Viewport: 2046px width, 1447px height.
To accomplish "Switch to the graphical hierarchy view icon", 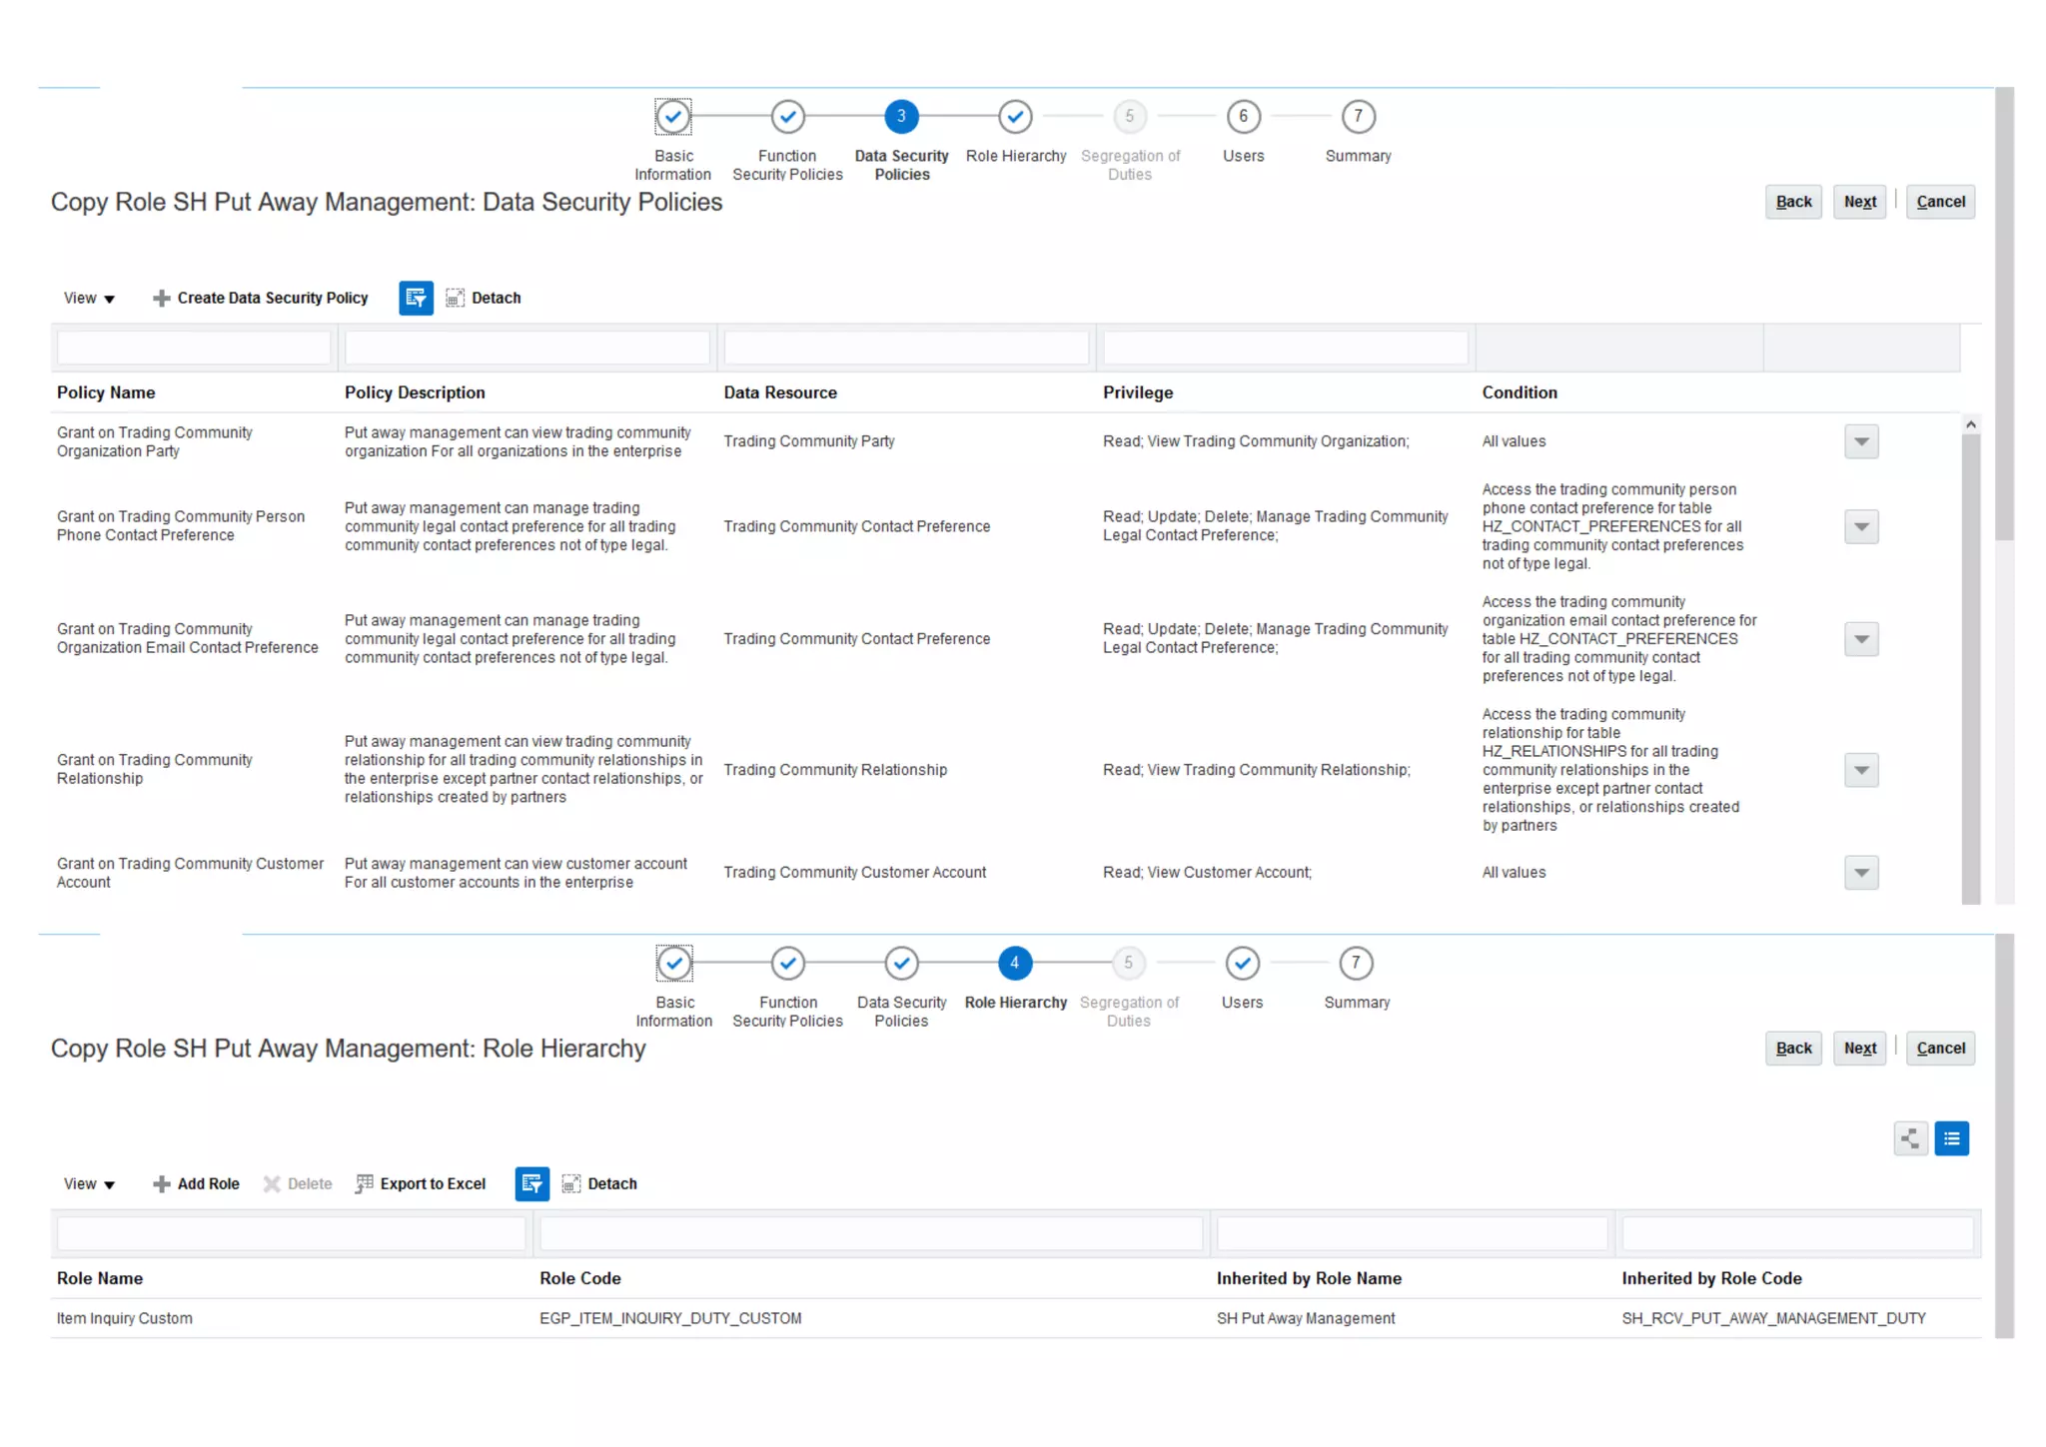I will tap(1910, 1138).
